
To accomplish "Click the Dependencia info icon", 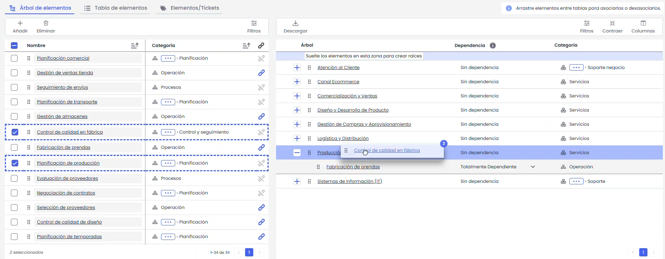I will coord(493,46).
